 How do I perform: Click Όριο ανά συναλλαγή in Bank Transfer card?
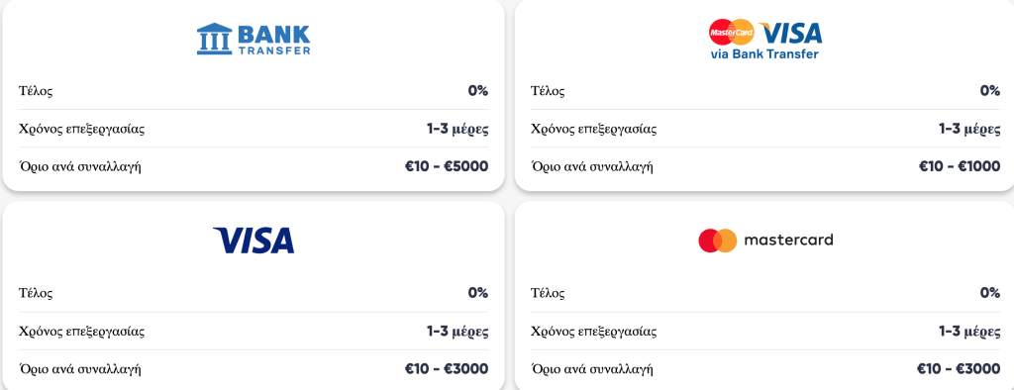pyautogui.click(x=80, y=167)
